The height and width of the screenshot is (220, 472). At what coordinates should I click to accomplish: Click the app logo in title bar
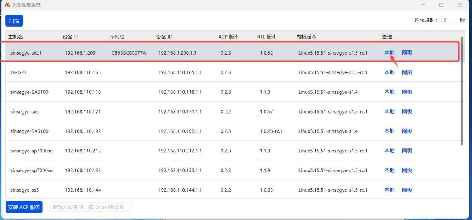pyautogui.click(x=7, y=5)
